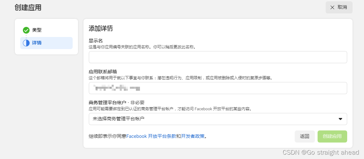Click the 创建应用 page title
The width and height of the screenshot is (364, 159).
pyautogui.click(x=28, y=8)
